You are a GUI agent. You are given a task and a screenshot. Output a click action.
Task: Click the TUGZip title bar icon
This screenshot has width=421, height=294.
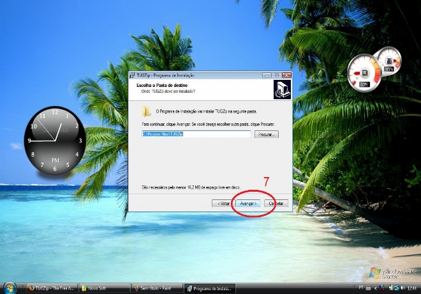132,75
